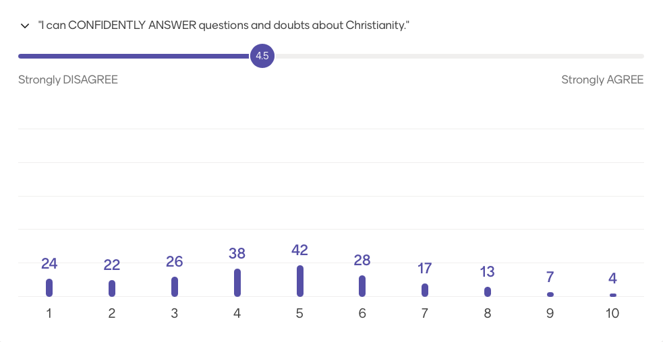Click the filled purple part of the slider track

[135, 56]
